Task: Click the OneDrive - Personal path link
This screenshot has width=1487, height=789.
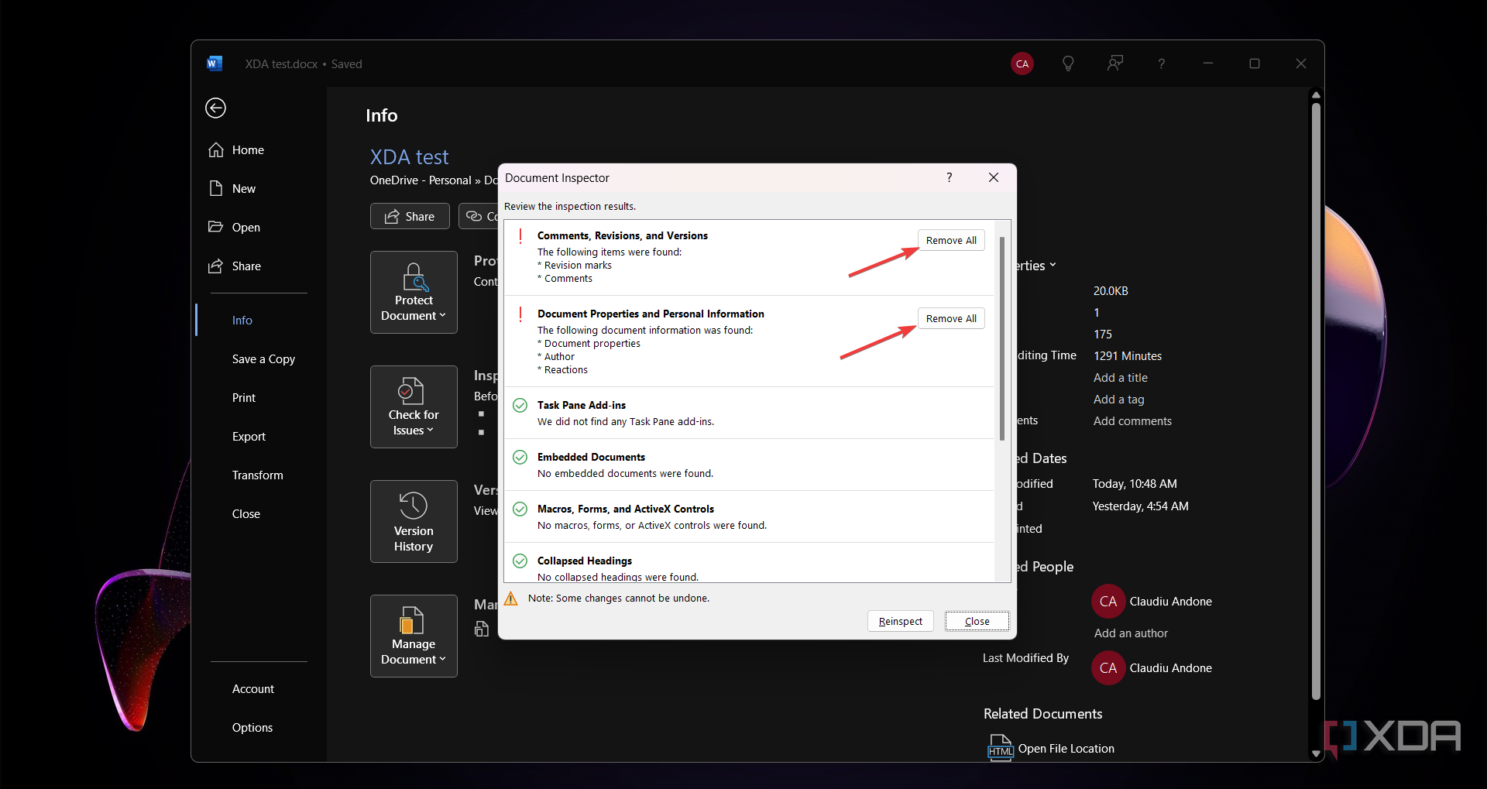Action: pos(421,180)
